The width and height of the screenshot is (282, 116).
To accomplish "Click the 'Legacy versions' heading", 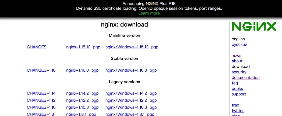I will coord(124,82).
